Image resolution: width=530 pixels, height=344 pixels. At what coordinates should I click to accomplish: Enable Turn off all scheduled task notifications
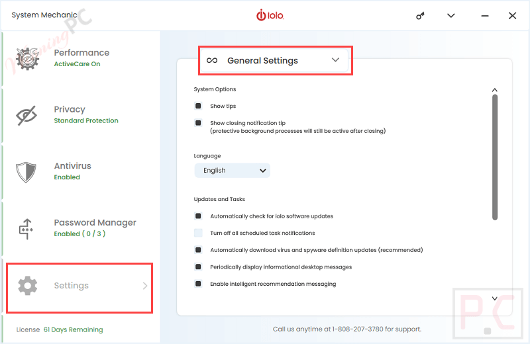pyautogui.click(x=198, y=233)
